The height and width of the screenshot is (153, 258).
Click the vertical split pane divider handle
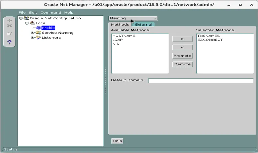105,81
